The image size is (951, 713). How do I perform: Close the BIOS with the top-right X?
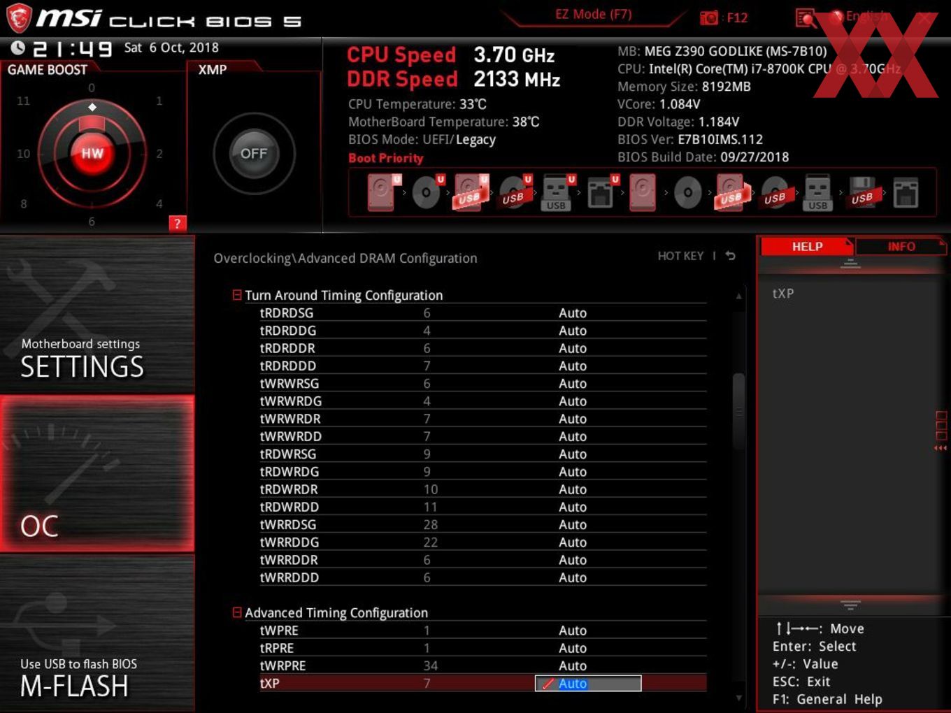[925, 18]
